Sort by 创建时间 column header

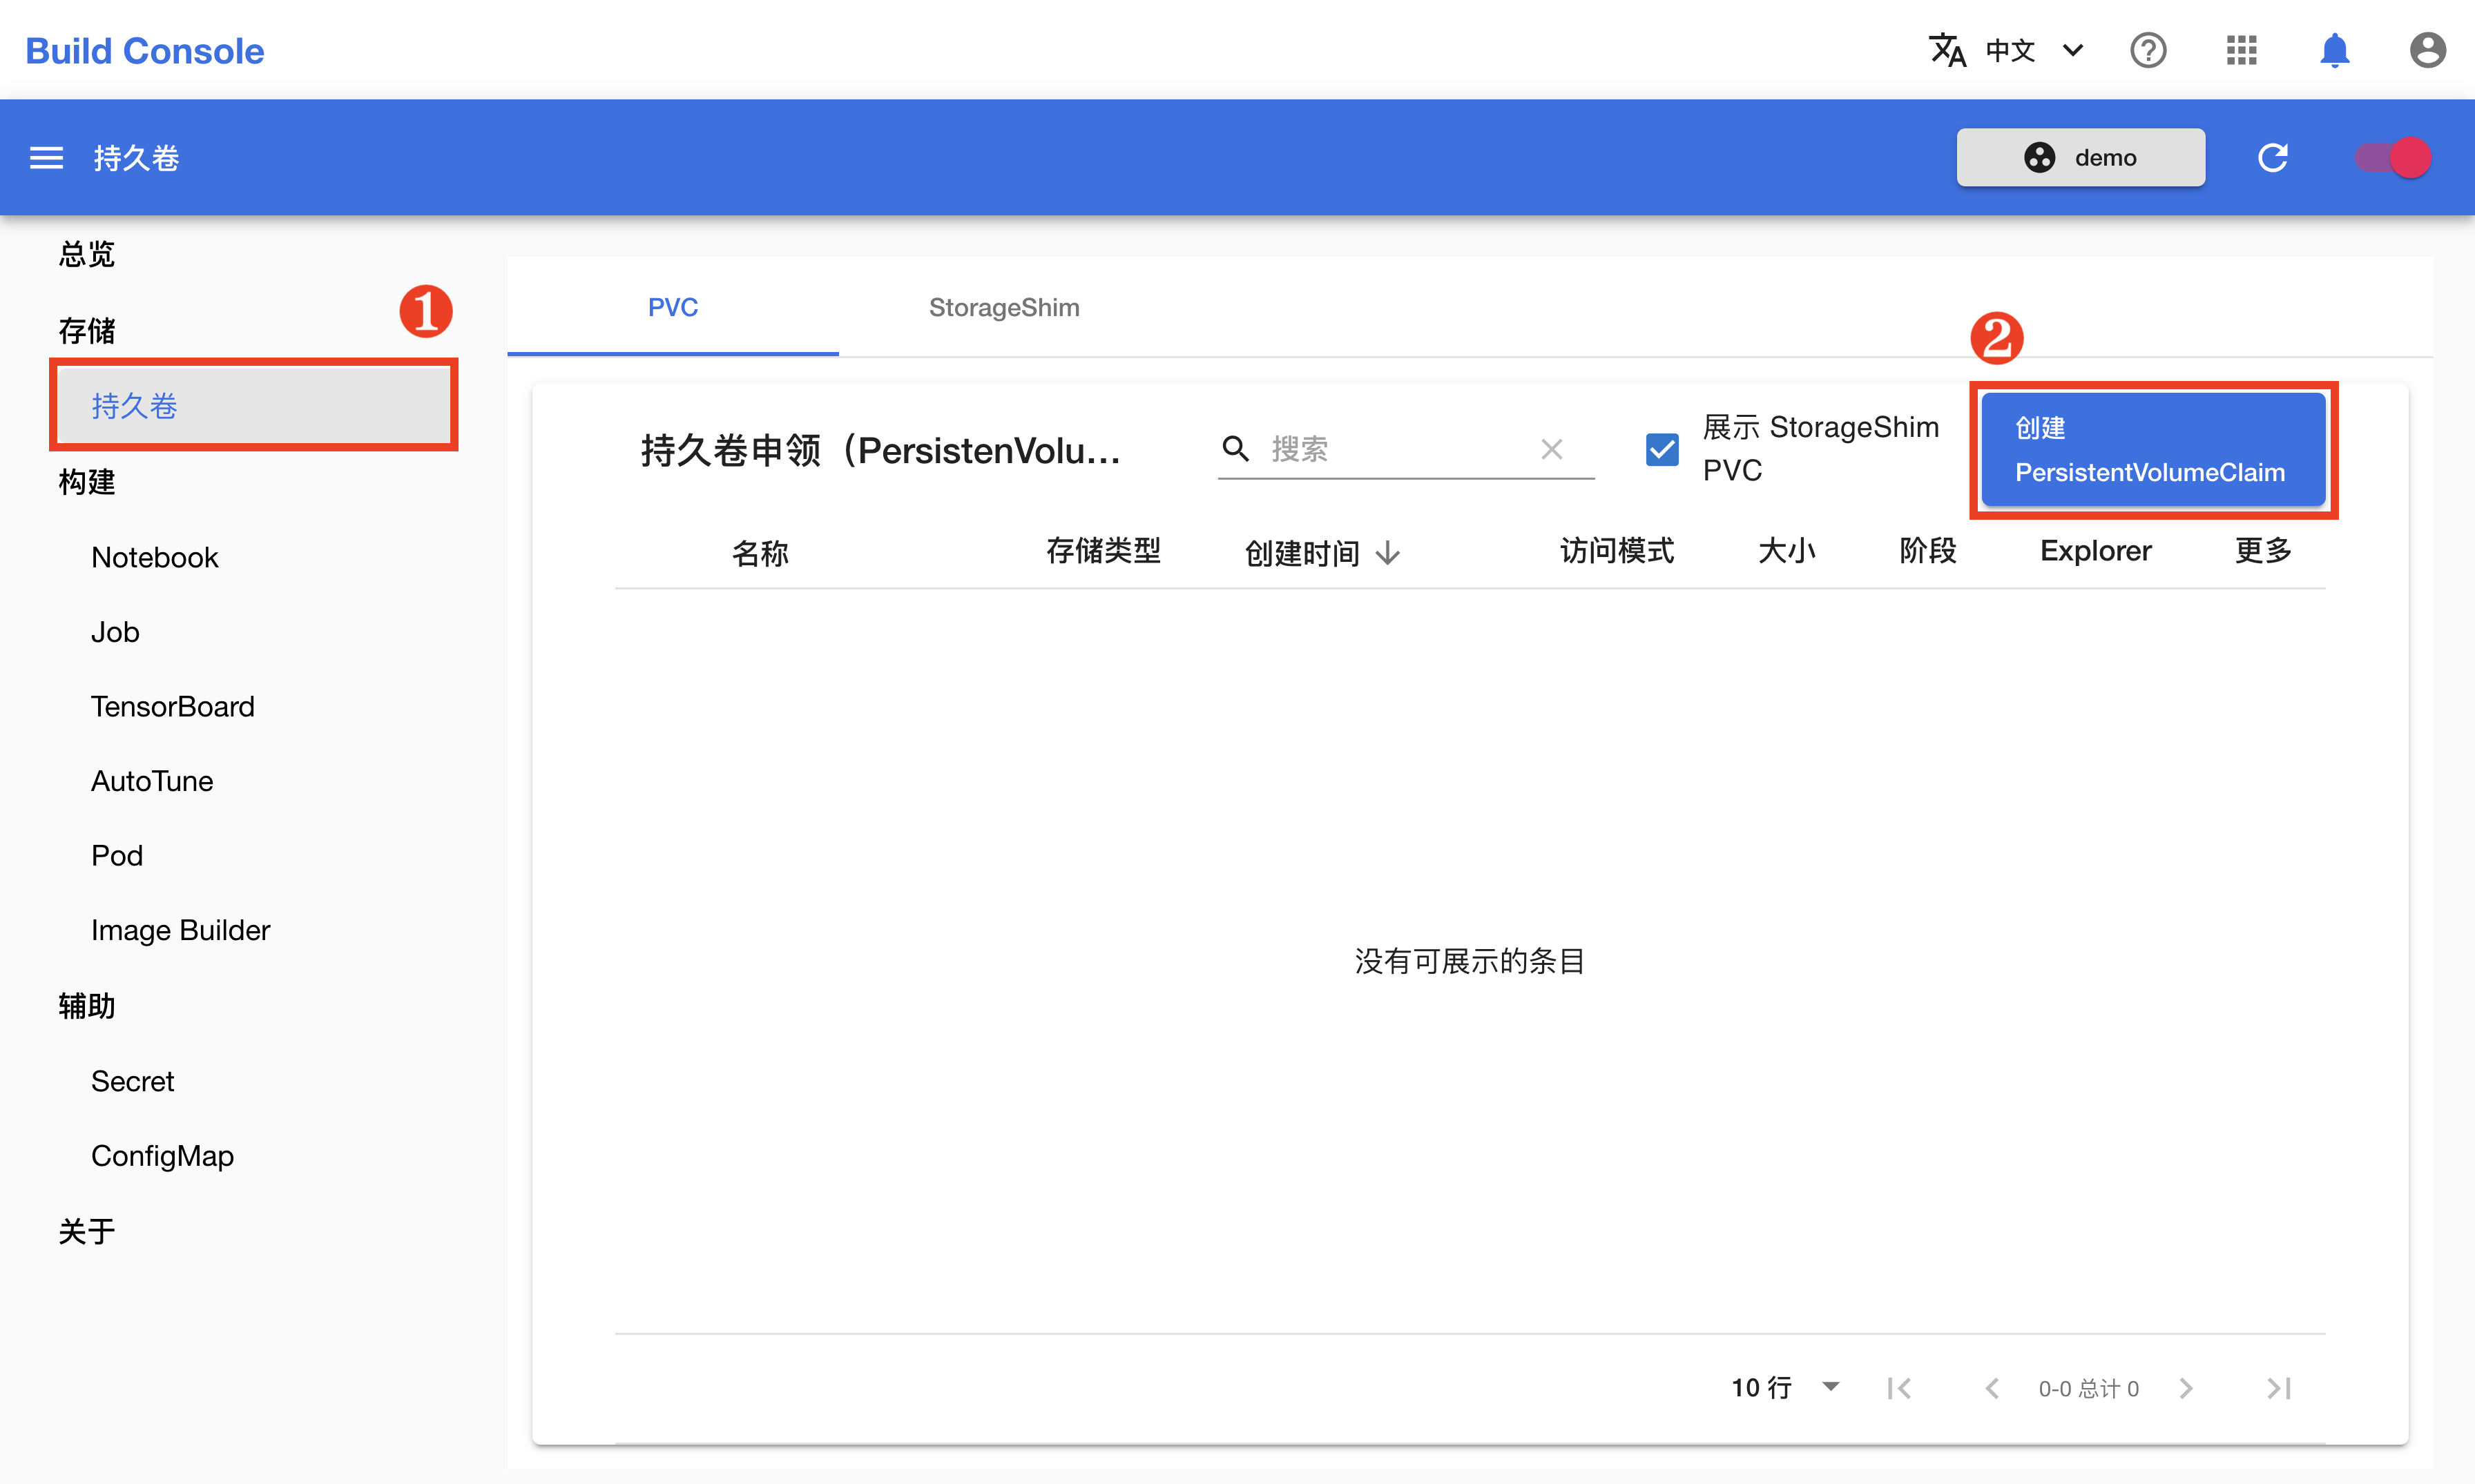pyautogui.click(x=1302, y=553)
